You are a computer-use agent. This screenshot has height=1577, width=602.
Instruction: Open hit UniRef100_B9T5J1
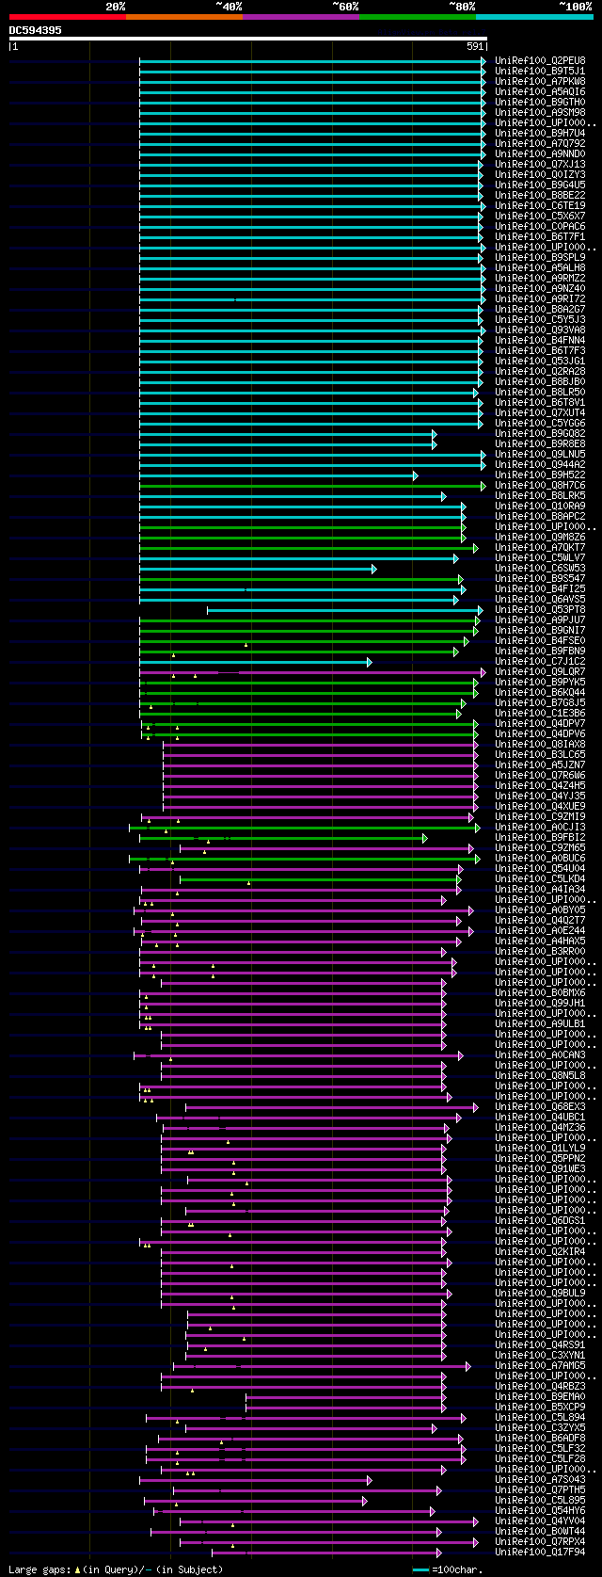click(x=540, y=71)
